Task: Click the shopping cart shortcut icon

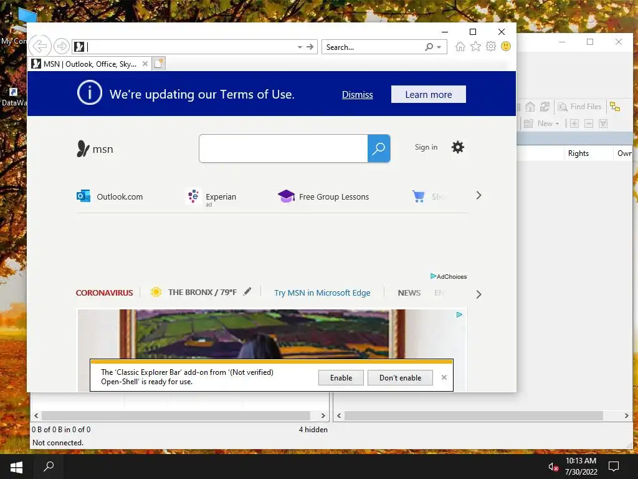Action: click(x=418, y=196)
